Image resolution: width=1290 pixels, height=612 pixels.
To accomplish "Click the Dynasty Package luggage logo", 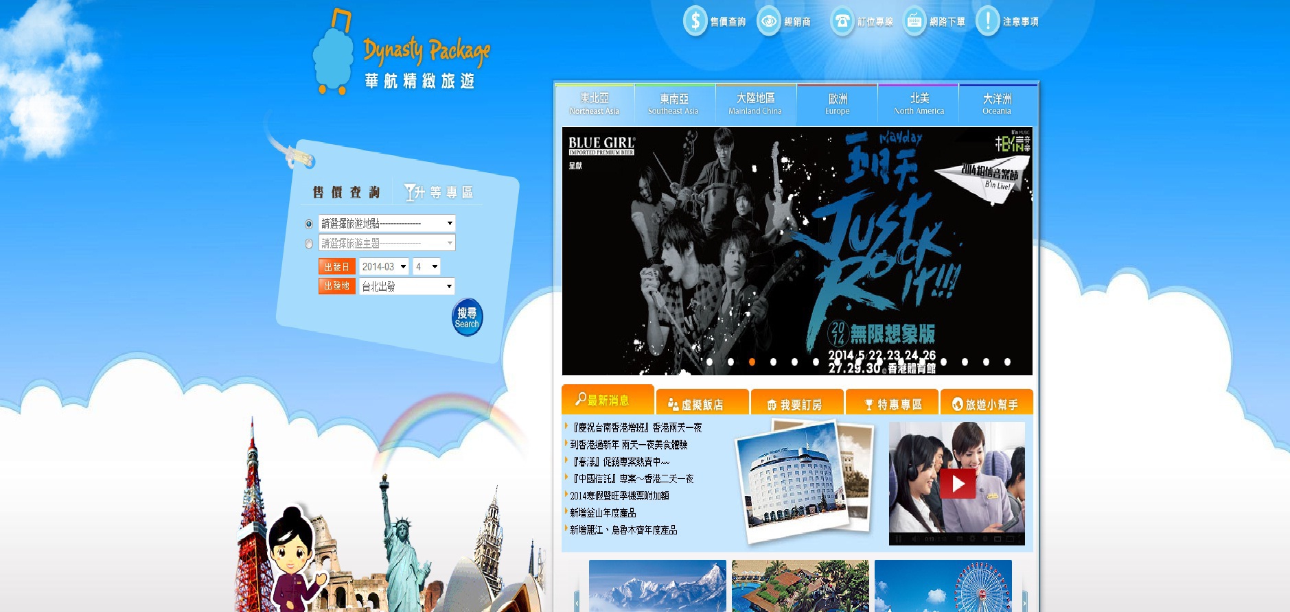I will pos(401,52).
